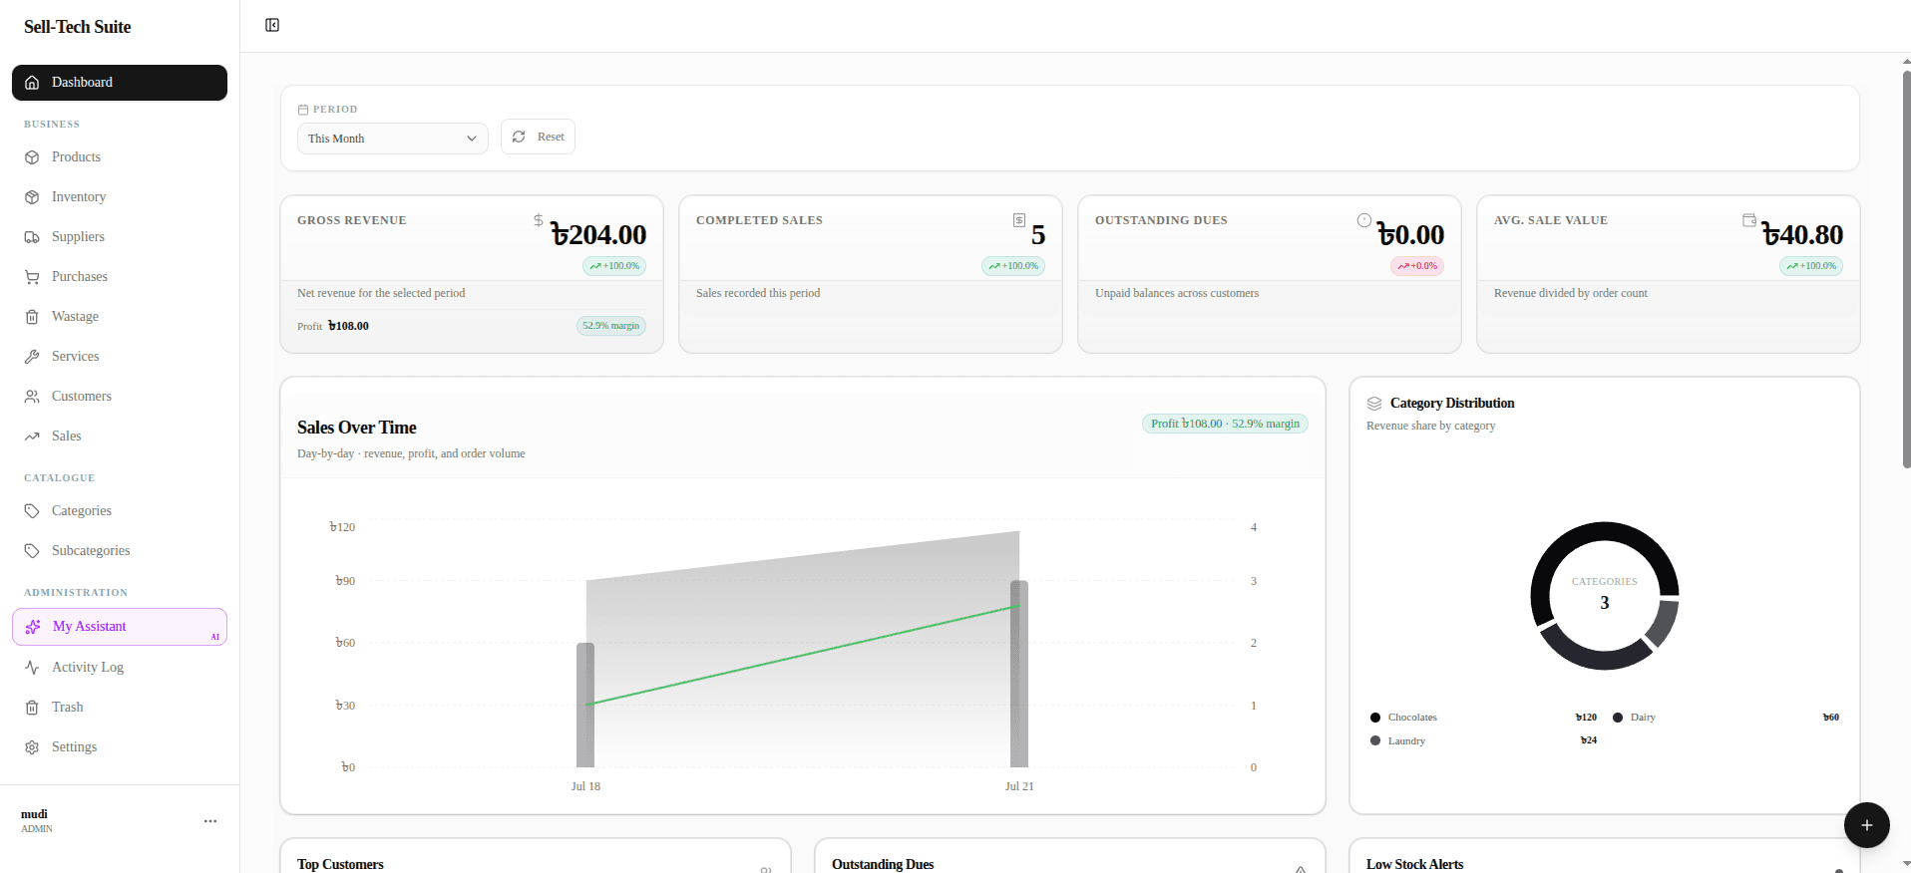Collapse the sidebar with the panel toggle icon

(x=272, y=25)
